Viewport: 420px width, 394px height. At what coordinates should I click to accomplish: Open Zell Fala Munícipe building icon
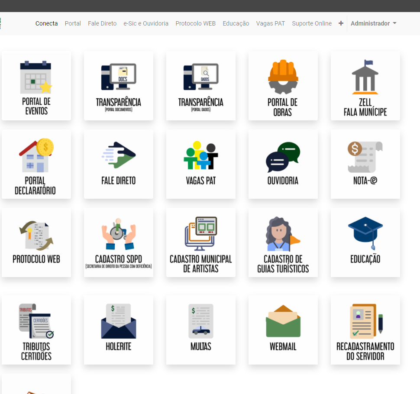click(365, 77)
